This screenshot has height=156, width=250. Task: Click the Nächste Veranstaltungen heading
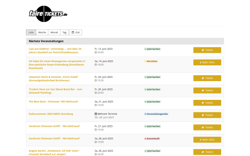[x=46, y=41]
